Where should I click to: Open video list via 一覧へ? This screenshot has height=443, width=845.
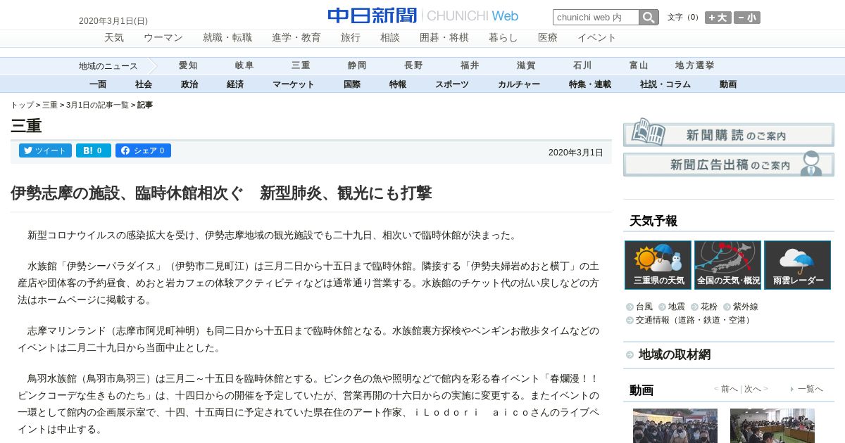point(810,389)
